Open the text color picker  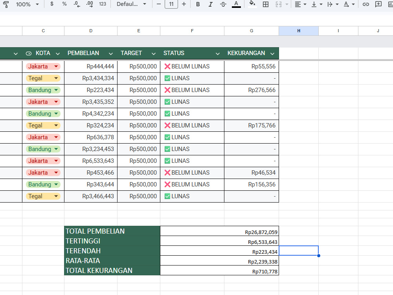236,4
